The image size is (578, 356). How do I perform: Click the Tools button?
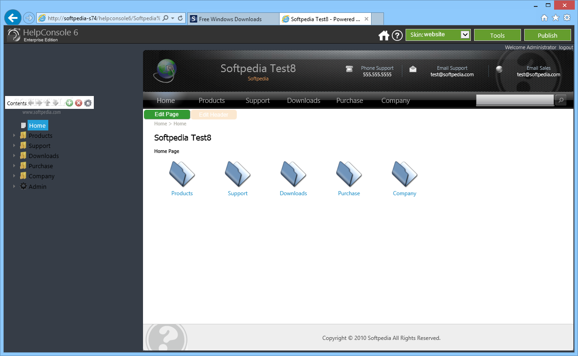497,35
